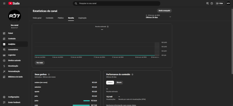Select the Shorts chip
Screen dimensions: 233x106
(x=119, y=82)
